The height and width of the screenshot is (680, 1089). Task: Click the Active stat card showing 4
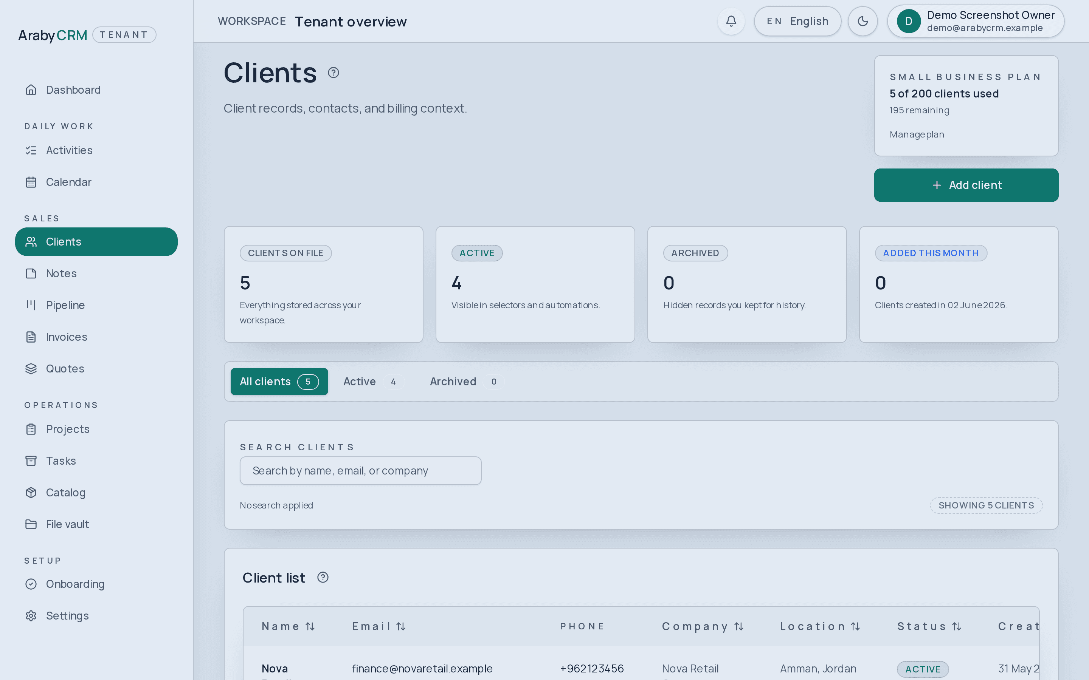535,284
